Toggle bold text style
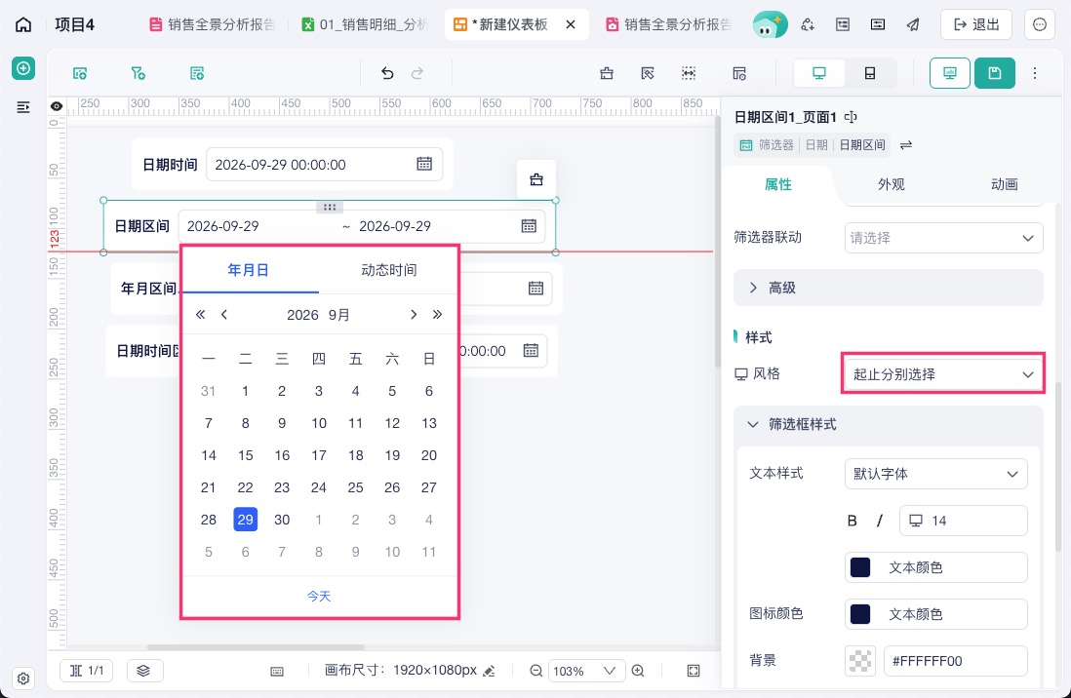The width and height of the screenshot is (1071, 698). 852,522
